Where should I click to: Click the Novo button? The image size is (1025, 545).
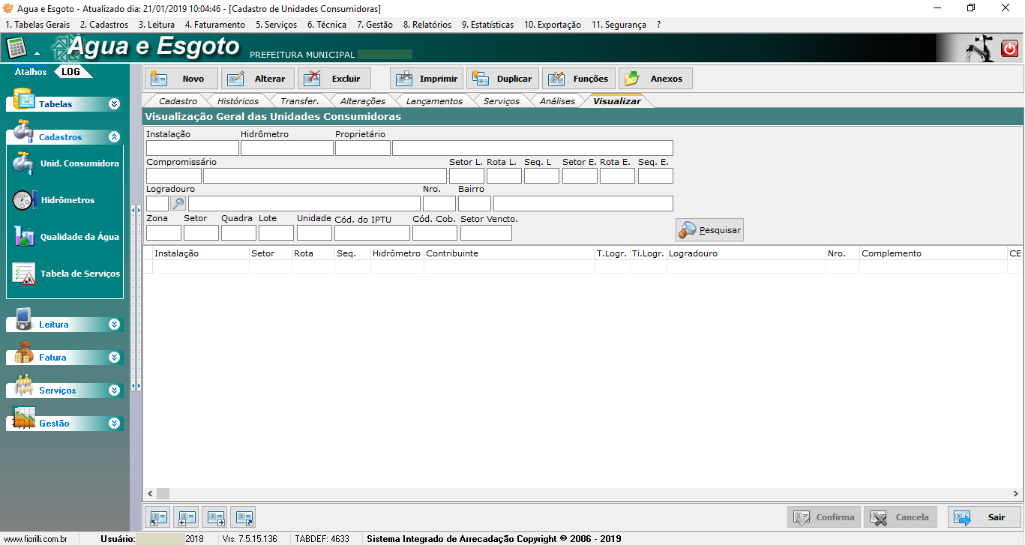click(x=181, y=79)
